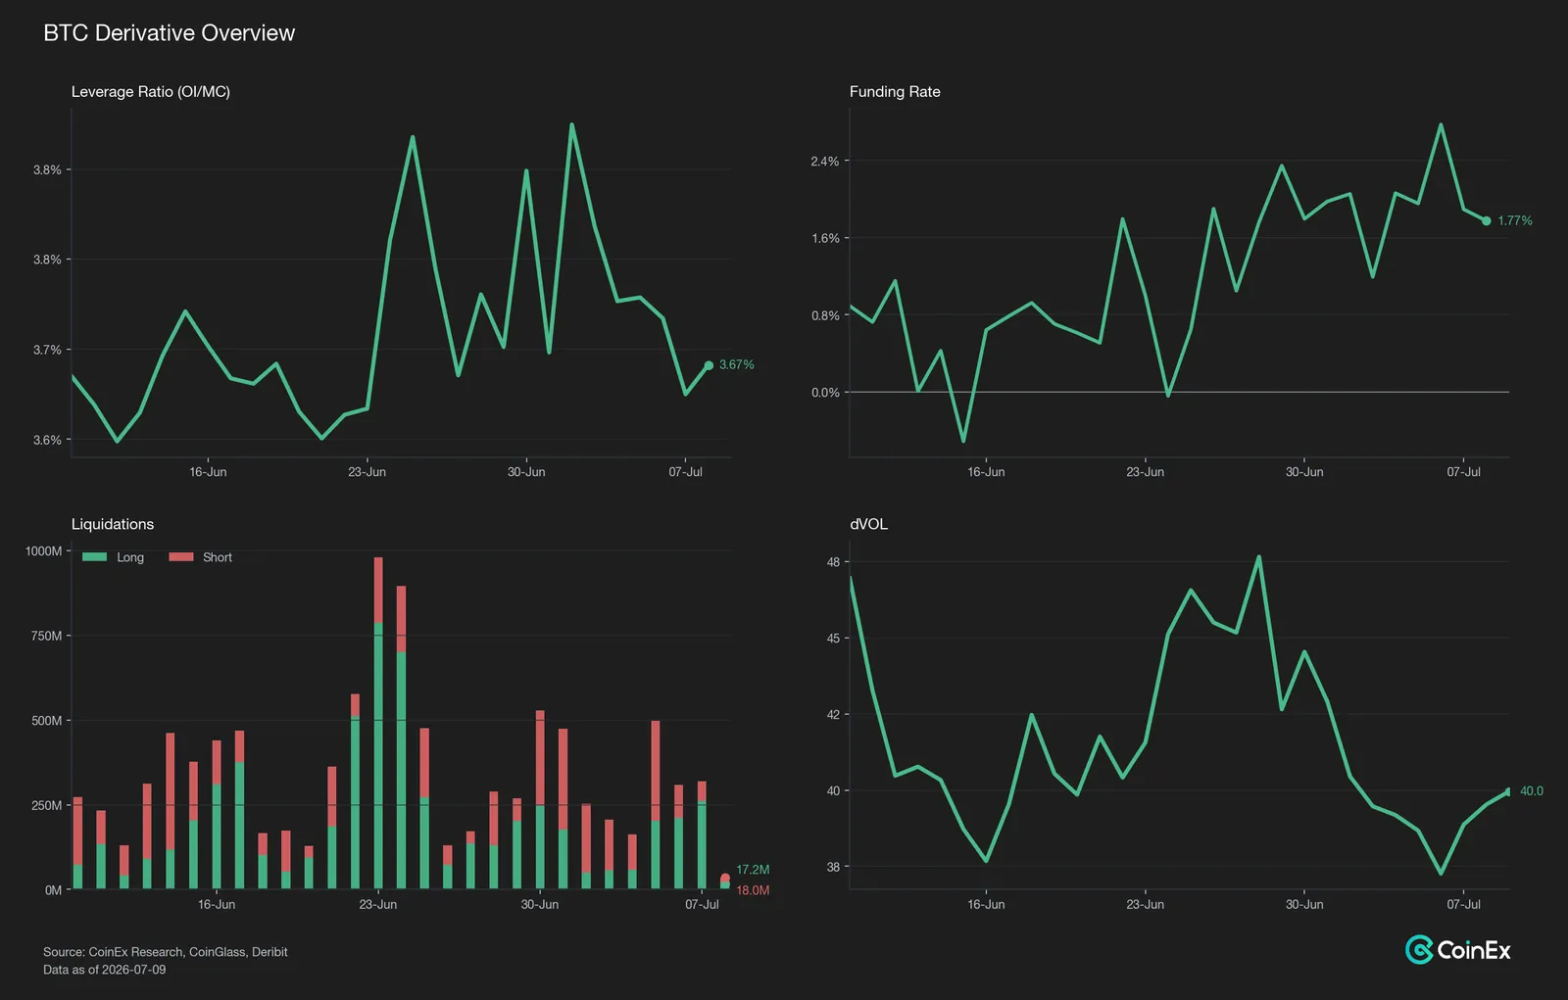Click the 40.0 dVOL end value label
Screen dimensions: 1568x1000
[x=1532, y=791]
